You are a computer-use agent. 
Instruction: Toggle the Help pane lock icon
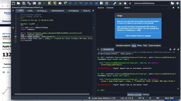click(173, 8)
